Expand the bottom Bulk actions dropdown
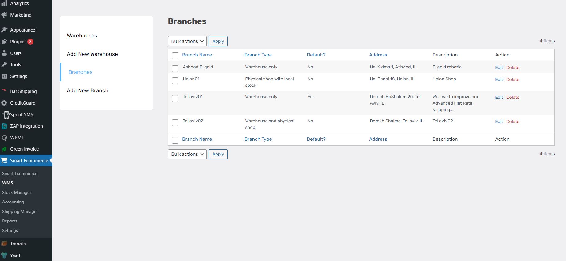 pos(187,154)
